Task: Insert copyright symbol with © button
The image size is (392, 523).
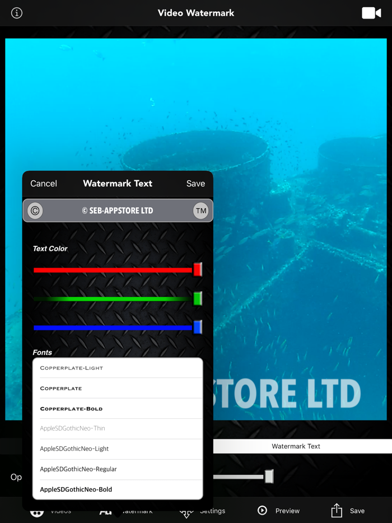Action: click(35, 211)
